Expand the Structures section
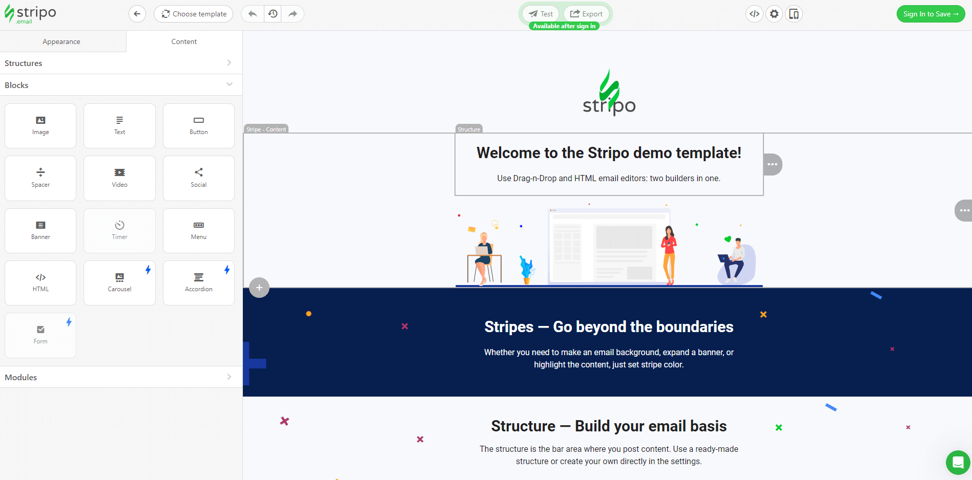Viewport: 972px width, 480px height. click(x=121, y=63)
